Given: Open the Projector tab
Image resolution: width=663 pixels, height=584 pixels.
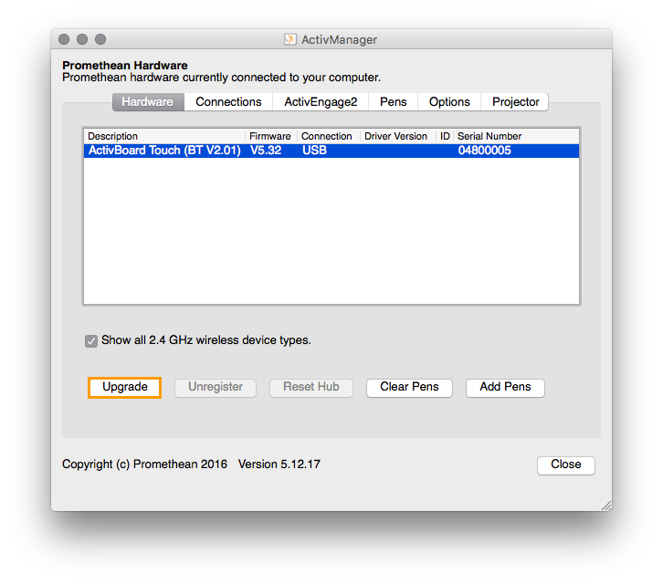Looking at the screenshot, I should (516, 102).
